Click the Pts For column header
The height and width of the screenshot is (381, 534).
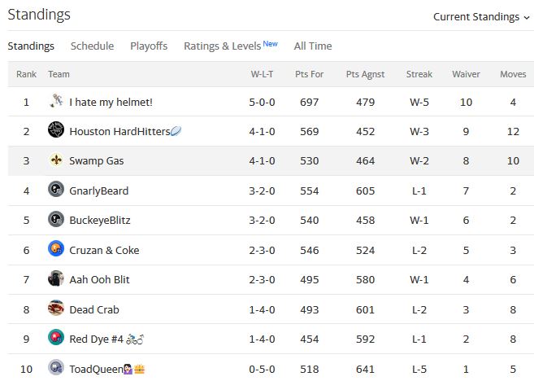pyautogui.click(x=309, y=74)
